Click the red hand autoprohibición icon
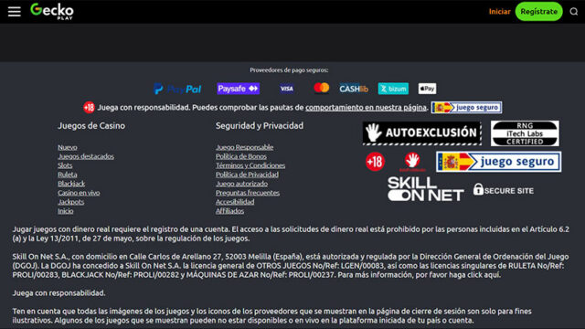Viewport: 585px width, 329px height. pyautogui.click(x=412, y=162)
